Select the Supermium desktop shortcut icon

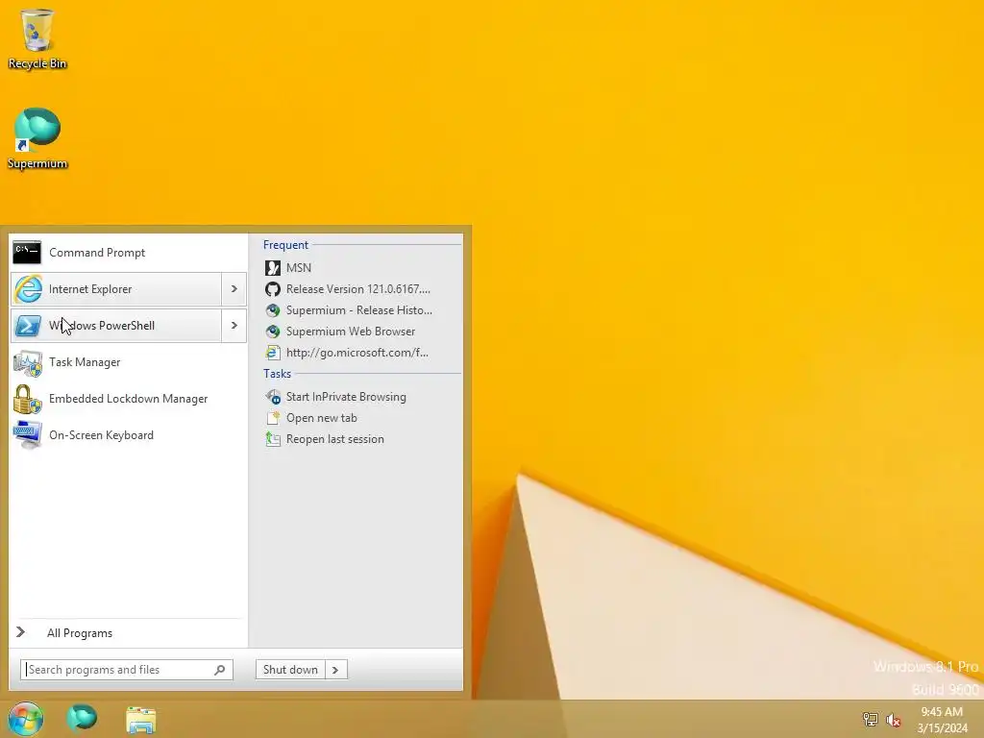pos(37,130)
